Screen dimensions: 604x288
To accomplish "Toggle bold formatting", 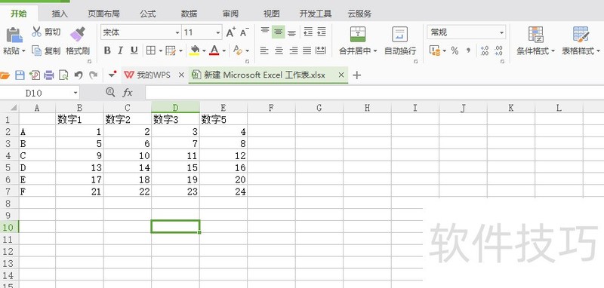I will click(107, 51).
